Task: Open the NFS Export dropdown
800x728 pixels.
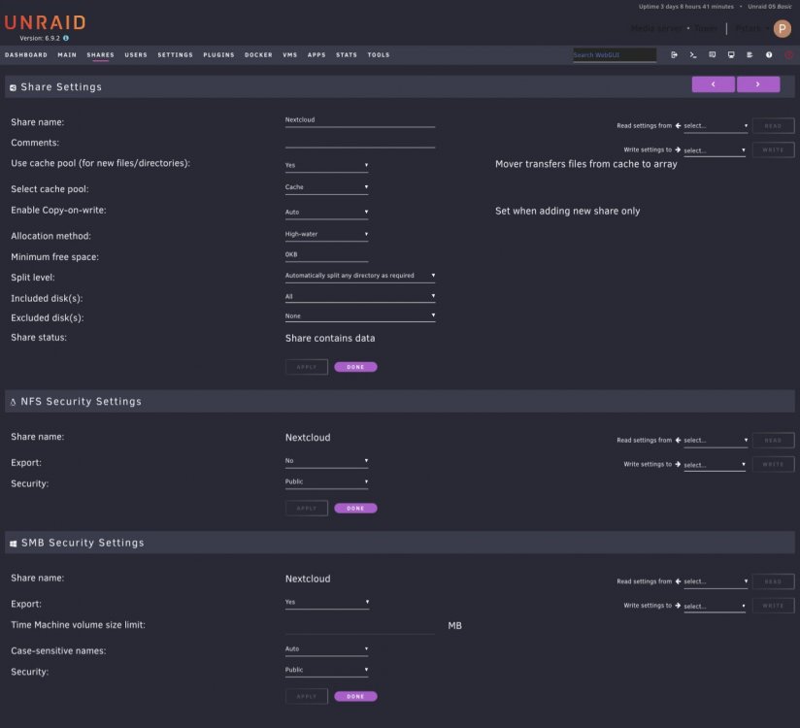Action: [x=326, y=461]
